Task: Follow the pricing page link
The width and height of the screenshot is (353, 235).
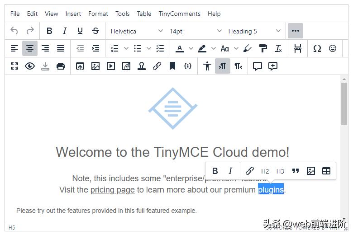Action: tap(113, 190)
